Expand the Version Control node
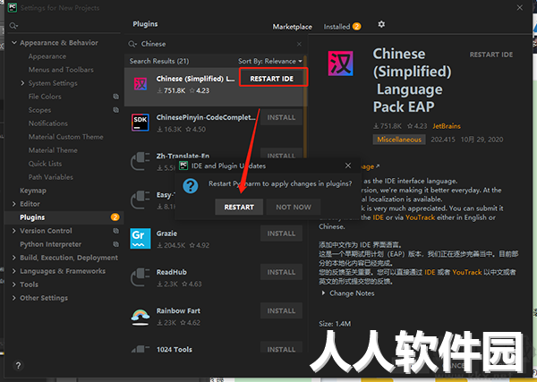Viewport: 537px width, 382px height. [x=14, y=231]
